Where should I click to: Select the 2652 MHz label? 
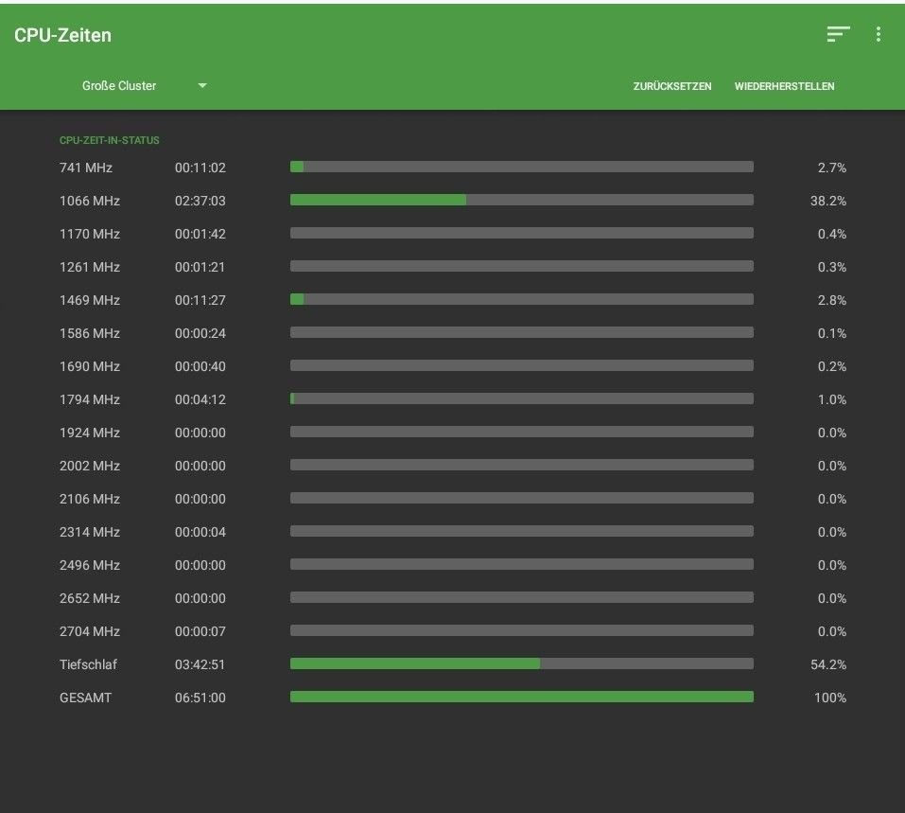click(x=90, y=598)
